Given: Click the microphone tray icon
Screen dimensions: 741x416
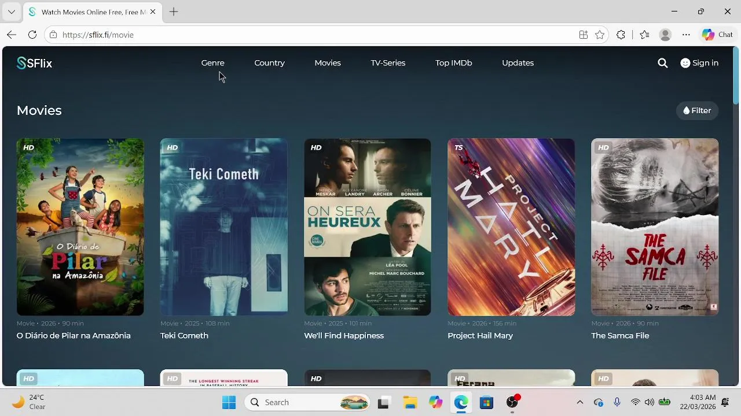Looking at the screenshot, I should tap(617, 402).
